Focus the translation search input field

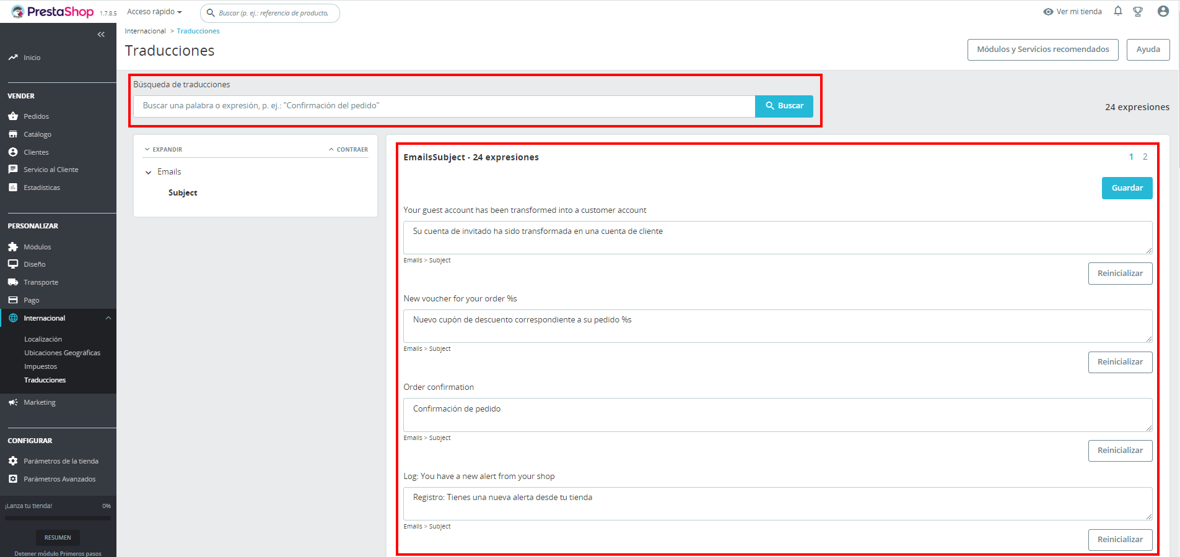coord(444,106)
